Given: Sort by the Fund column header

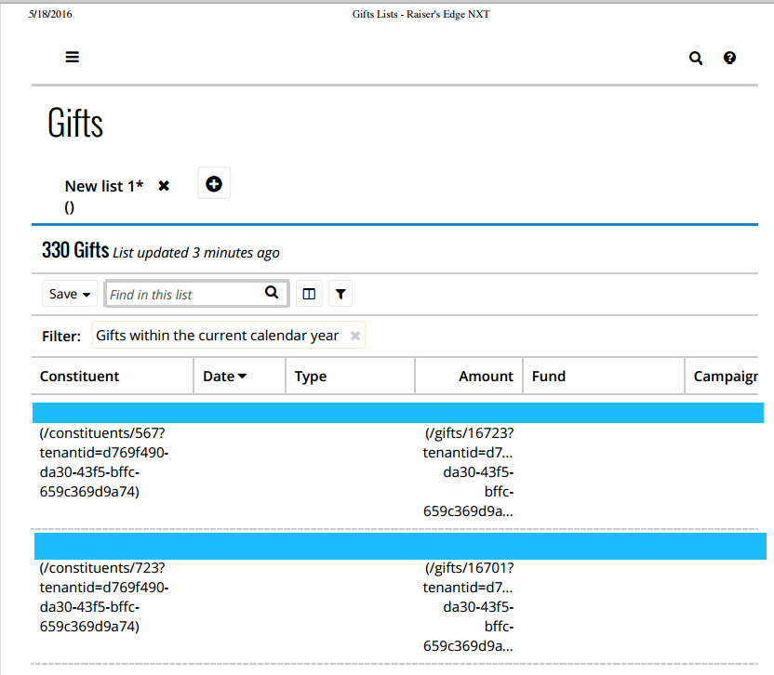Looking at the screenshot, I should 604,376.
